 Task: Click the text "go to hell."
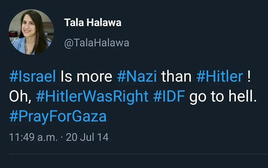(x=223, y=97)
